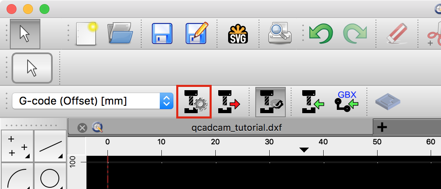Create a new document
441x189 pixels.
[86, 34]
